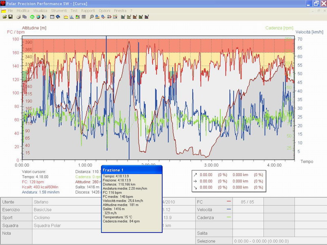This screenshot has height=245, width=327.
Task: Open the Visualizza menu
Action: pos(40,10)
